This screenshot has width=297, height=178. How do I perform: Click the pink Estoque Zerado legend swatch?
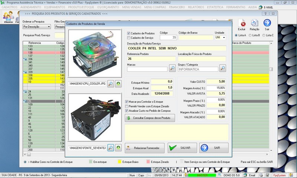(x=148, y=162)
